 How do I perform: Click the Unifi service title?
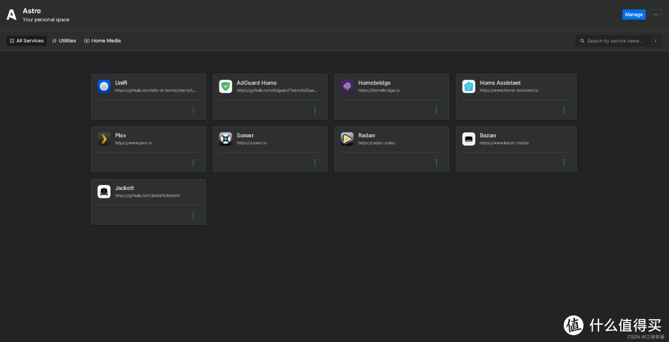[x=121, y=83]
